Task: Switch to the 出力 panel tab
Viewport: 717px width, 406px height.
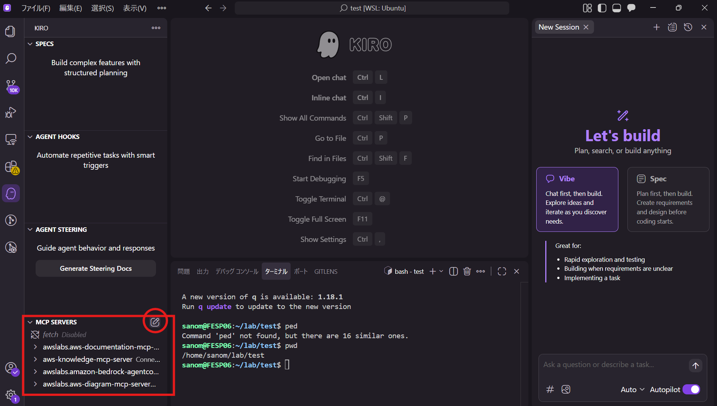Action: 202,272
